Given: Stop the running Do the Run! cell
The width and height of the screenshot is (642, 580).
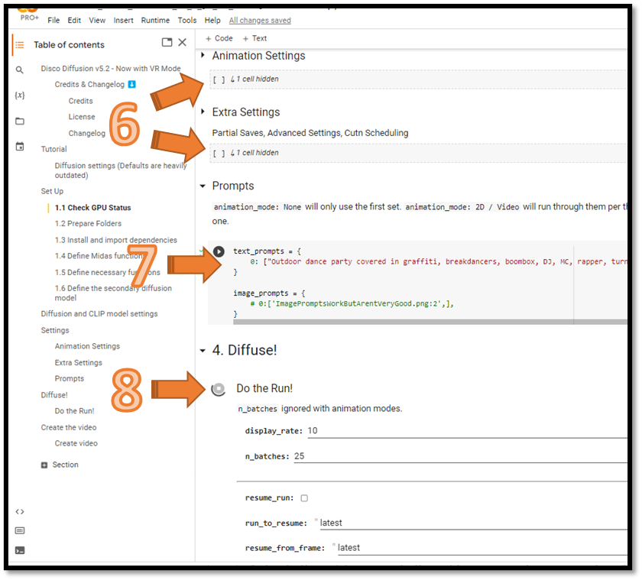Looking at the screenshot, I should [219, 389].
